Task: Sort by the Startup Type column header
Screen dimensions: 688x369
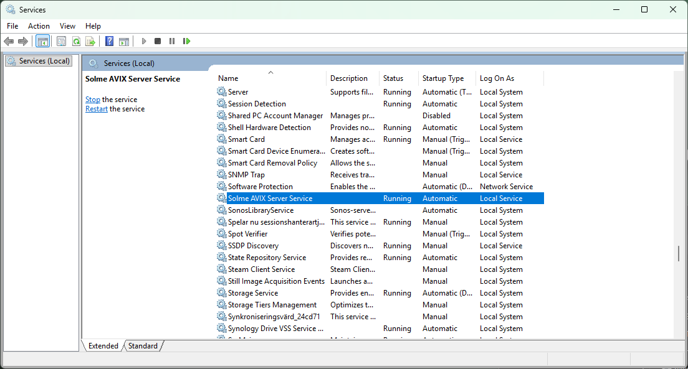Action: coord(447,78)
